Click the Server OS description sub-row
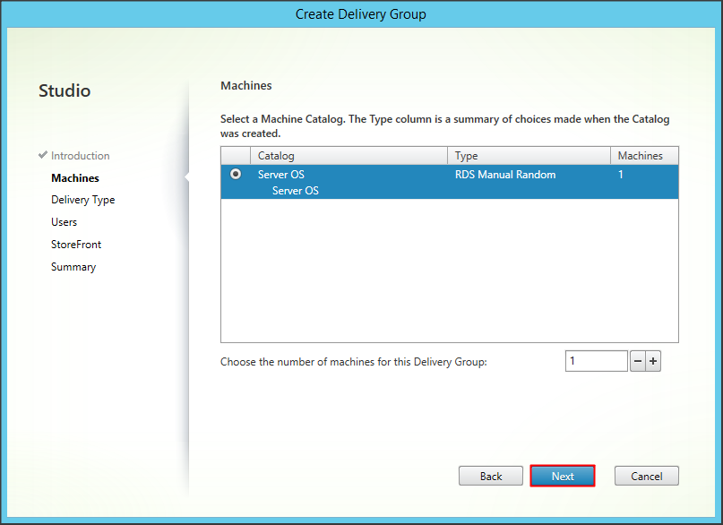The height and width of the screenshot is (525, 723). (295, 191)
